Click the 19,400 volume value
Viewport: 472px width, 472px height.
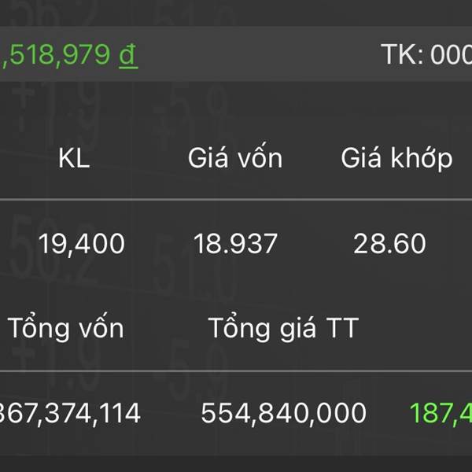[x=82, y=245]
